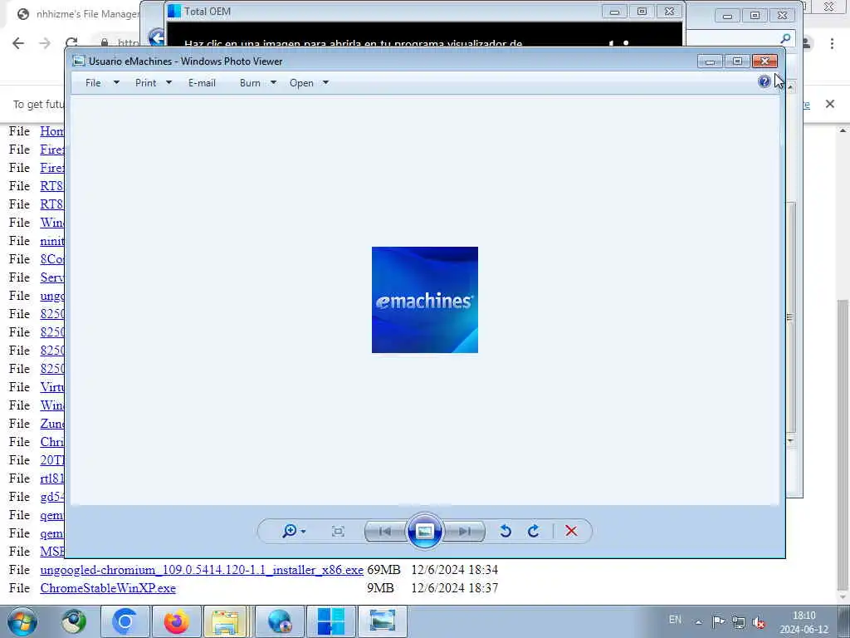The image size is (850, 638).
Task: Click the browser forward arrow
Action: coord(45,43)
